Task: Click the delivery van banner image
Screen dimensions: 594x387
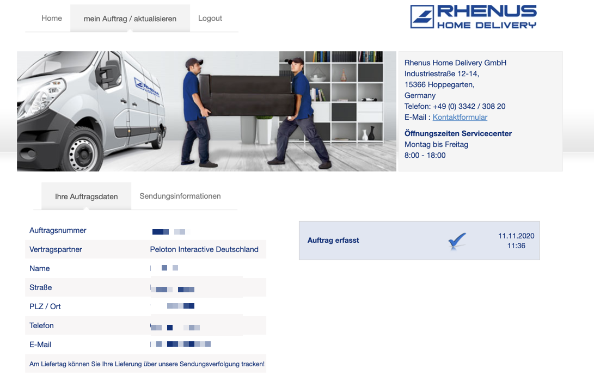Action: [x=206, y=111]
